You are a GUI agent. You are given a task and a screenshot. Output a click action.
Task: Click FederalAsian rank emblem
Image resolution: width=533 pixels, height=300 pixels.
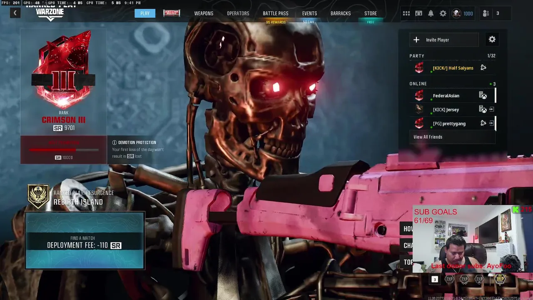point(419,95)
